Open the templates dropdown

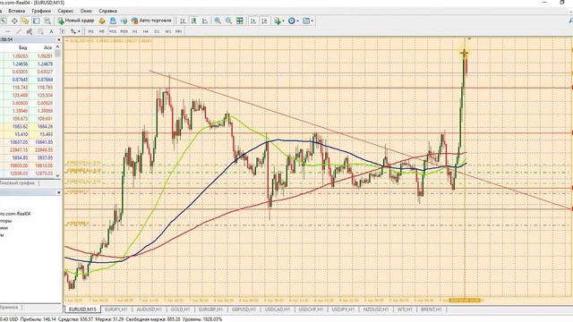[x=308, y=21]
